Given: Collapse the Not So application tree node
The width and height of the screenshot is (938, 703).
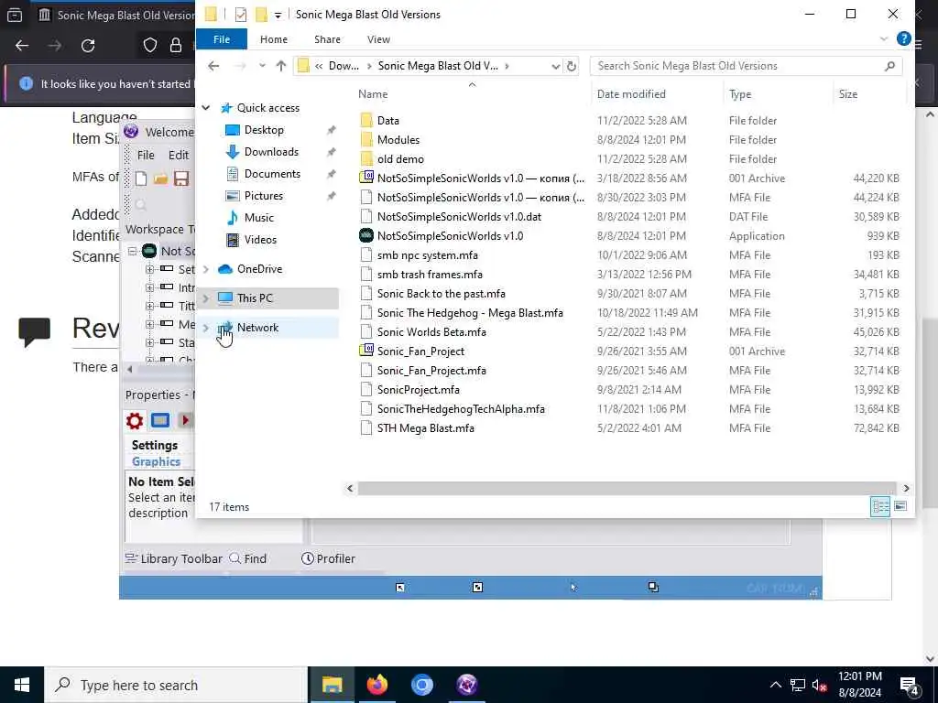Looking at the screenshot, I should point(133,251).
